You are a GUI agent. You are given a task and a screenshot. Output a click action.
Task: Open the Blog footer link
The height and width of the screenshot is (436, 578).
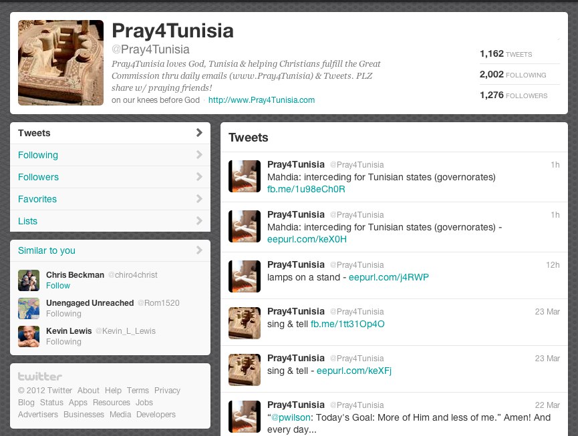[26, 403]
